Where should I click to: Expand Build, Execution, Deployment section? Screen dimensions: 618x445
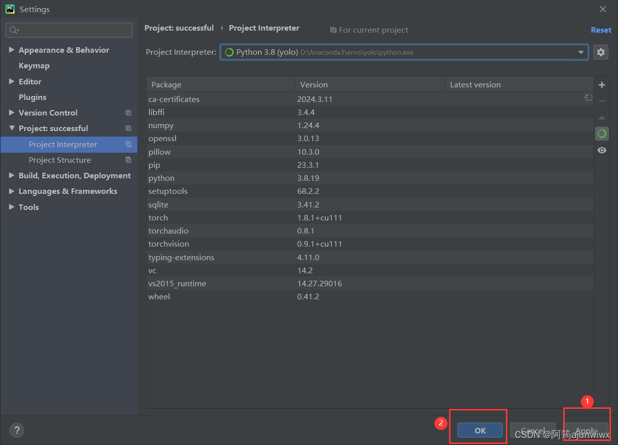12,175
